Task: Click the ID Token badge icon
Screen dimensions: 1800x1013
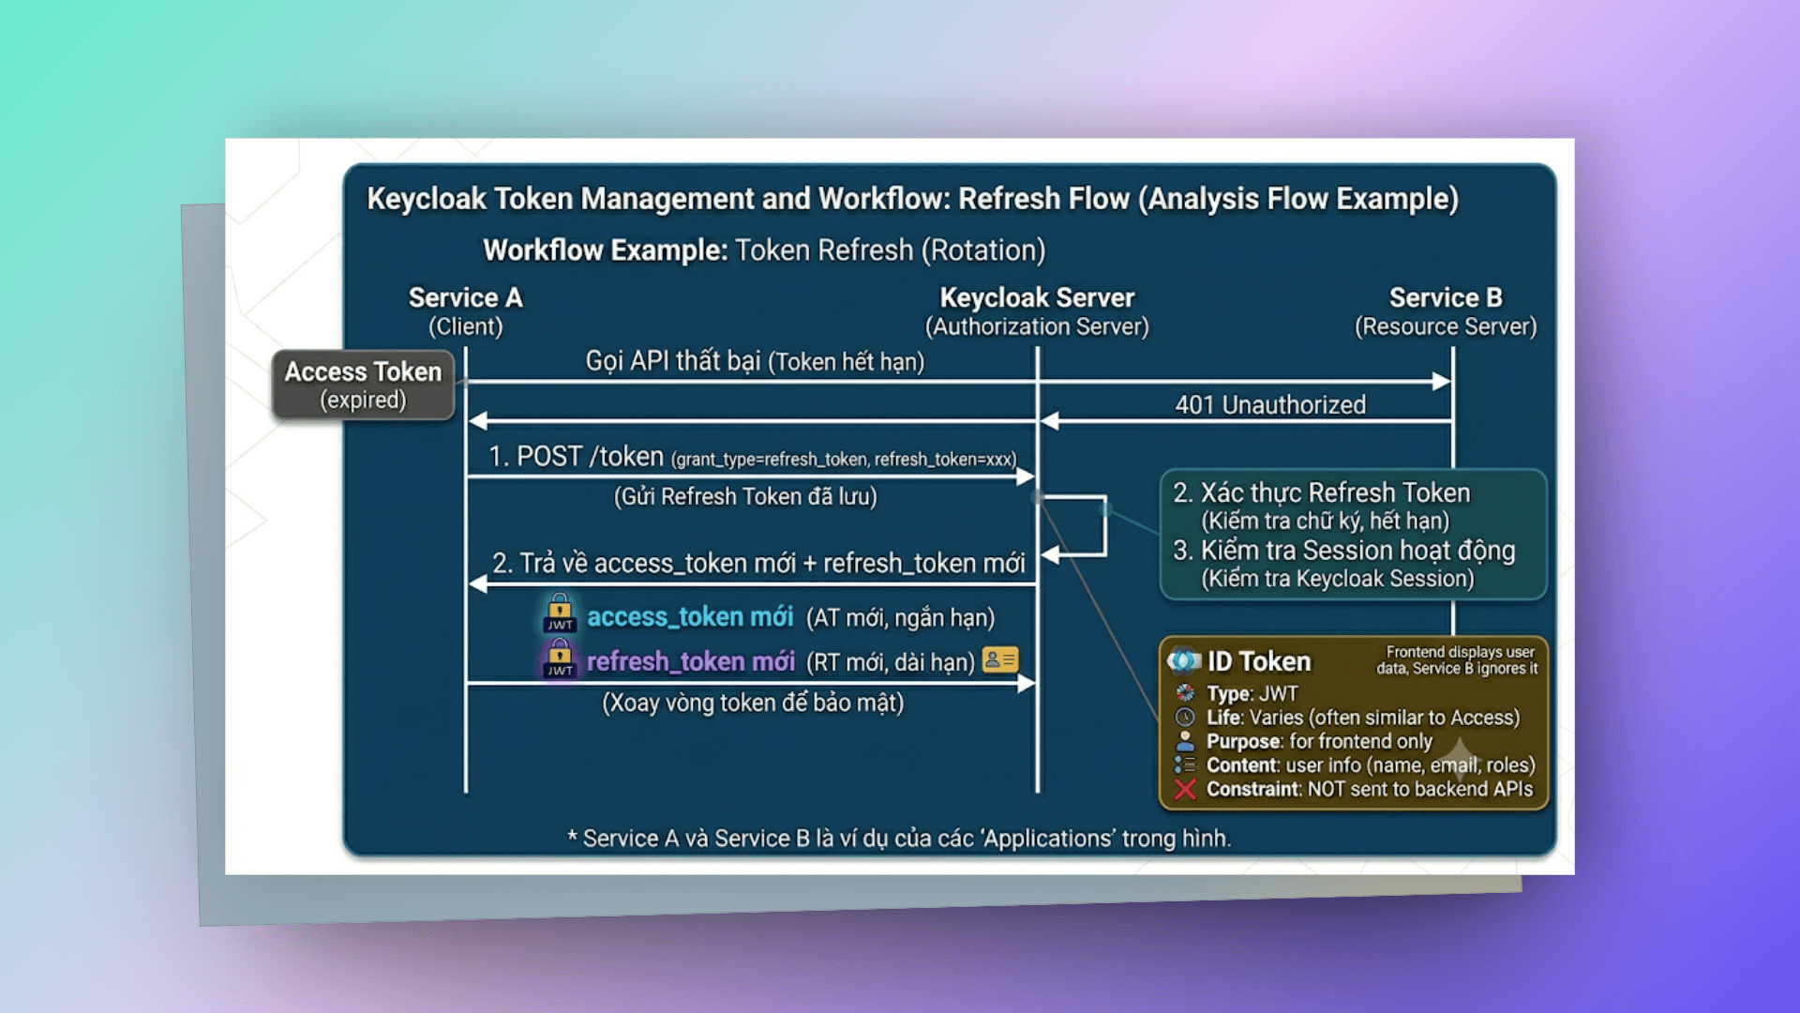Action: point(1184,661)
